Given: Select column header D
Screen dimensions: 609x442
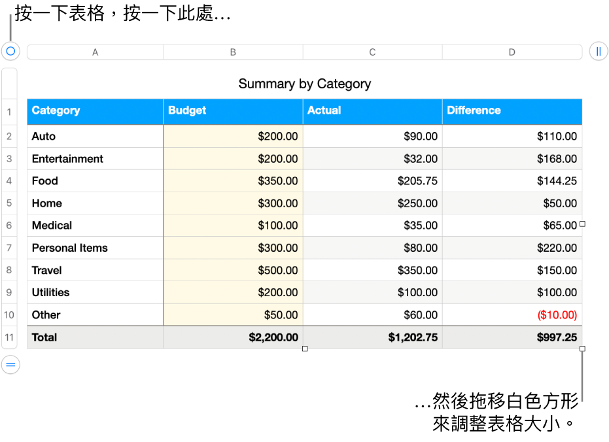Looking at the screenshot, I should pos(512,52).
